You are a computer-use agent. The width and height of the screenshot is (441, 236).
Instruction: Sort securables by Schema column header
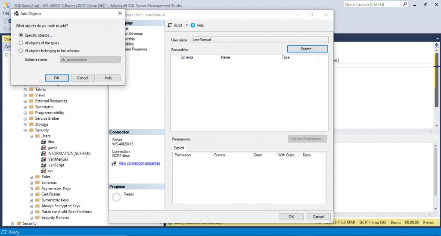point(199,57)
